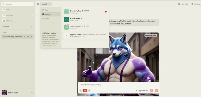This screenshot has height=97, width=201.
Task: Click the red selected checkmark indicator
Action: point(106,12)
